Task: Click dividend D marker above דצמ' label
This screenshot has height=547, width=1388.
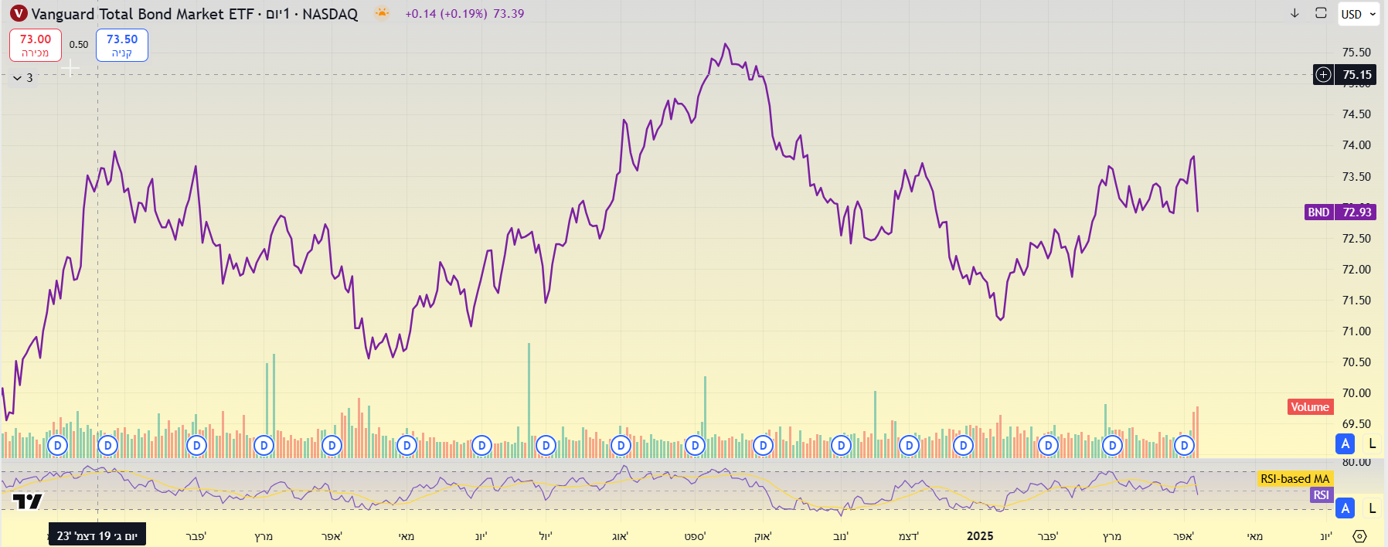Action: [909, 446]
